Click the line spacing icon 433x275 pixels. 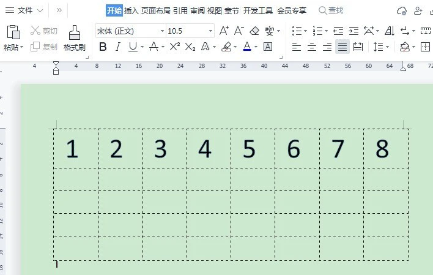[378, 47]
